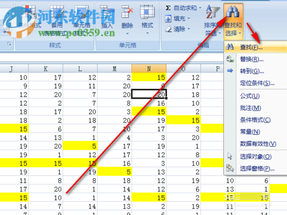Click cell 9 in column J
This screenshot has height=215, width=287.
point(14,86)
